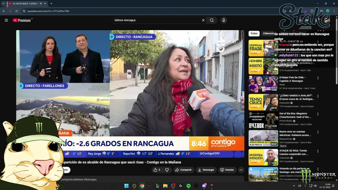Open El Mejor País De Chile – Capítulo 3 title

[293, 79]
